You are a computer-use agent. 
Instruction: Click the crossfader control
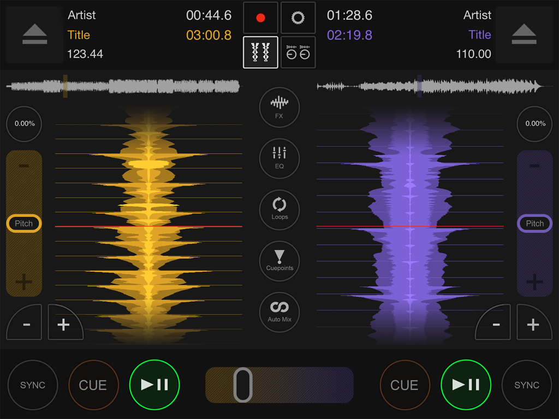(244, 385)
